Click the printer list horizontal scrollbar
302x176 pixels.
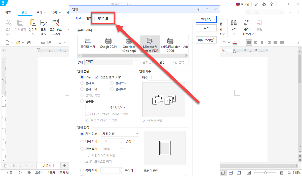coord(133,55)
